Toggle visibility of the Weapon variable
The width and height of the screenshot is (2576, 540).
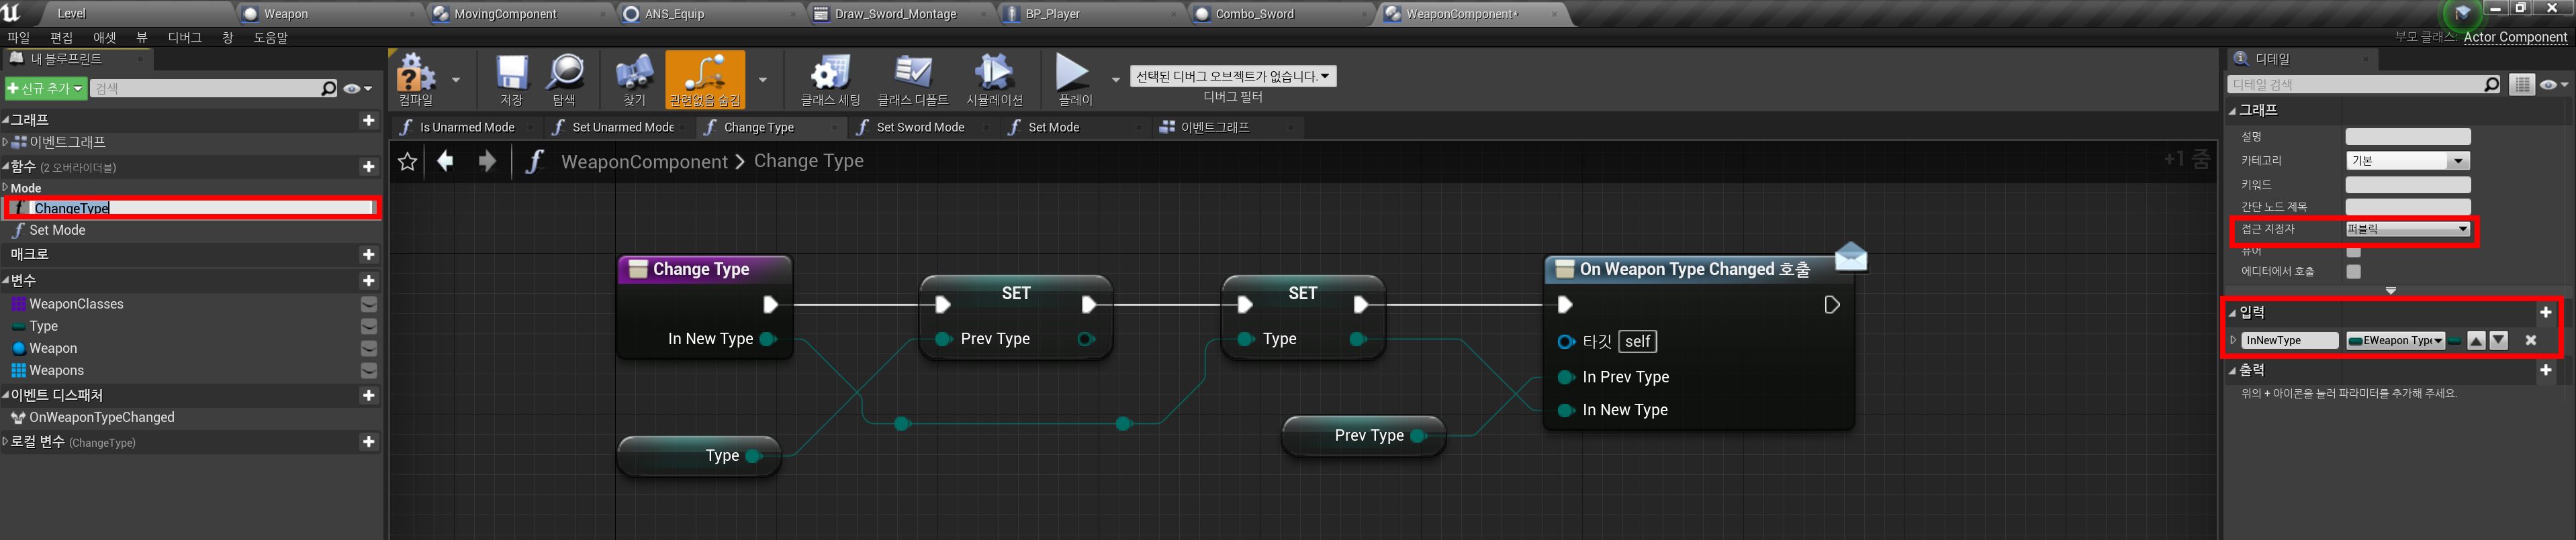(x=369, y=348)
